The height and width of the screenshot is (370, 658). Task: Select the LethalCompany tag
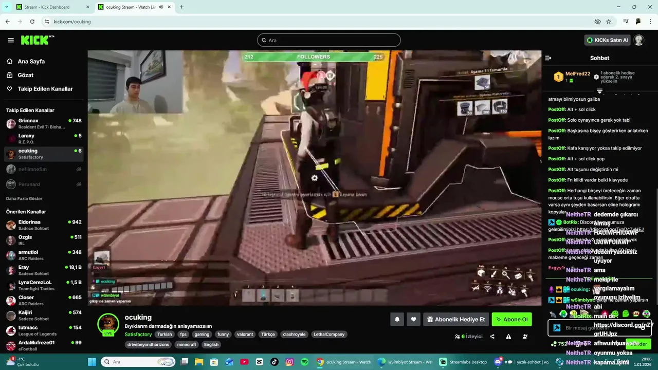pos(329,335)
